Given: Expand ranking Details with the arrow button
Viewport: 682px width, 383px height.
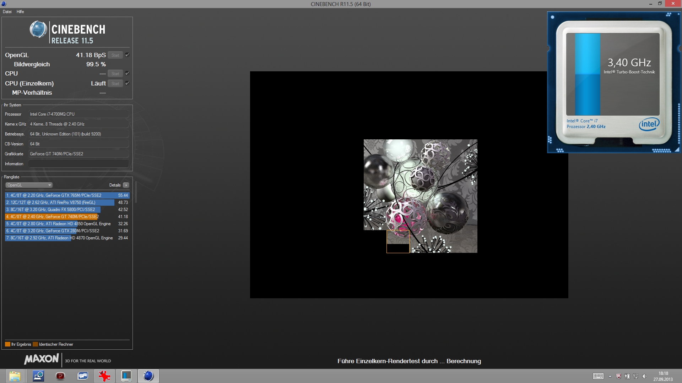Looking at the screenshot, I should [x=126, y=185].
